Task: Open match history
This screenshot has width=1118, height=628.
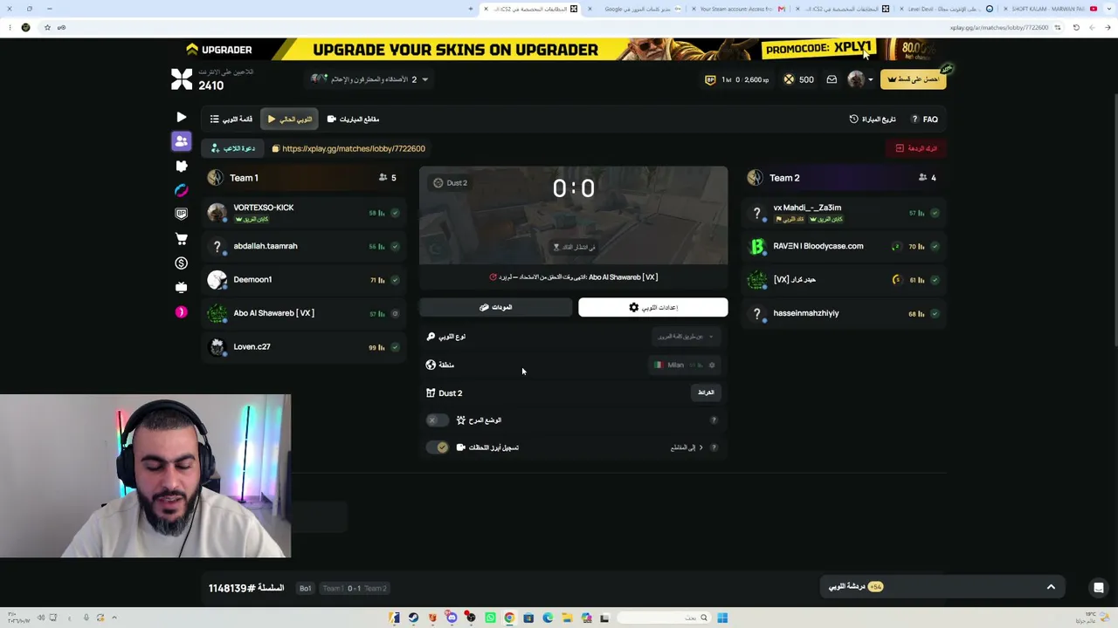Action: [x=873, y=119]
